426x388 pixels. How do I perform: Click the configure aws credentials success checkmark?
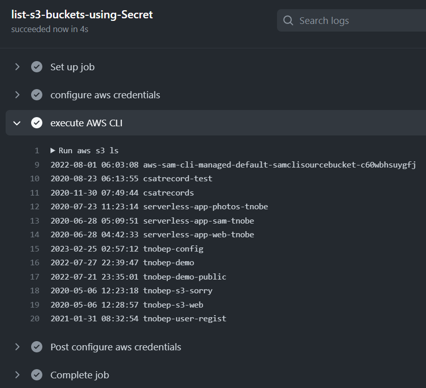tap(37, 95)
